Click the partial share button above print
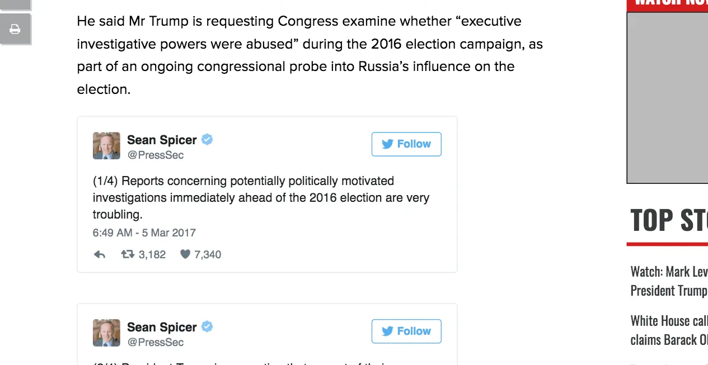The width and height of the screenshot is (708, 365). click(15, 4)
